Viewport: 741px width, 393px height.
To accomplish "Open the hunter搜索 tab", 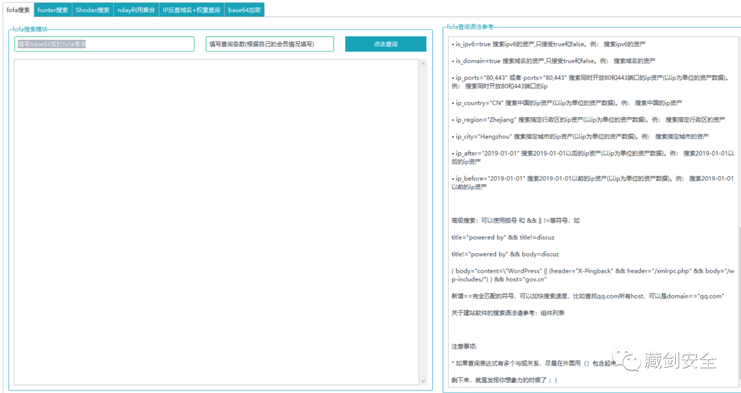I will [x=53, y=10].
